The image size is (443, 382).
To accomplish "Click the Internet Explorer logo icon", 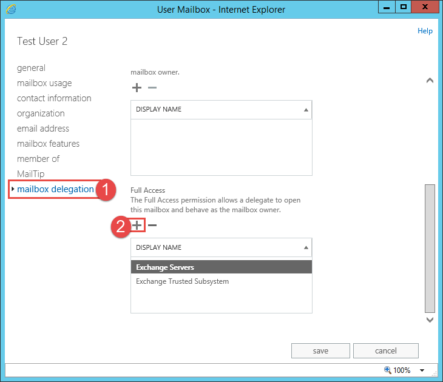I will point(11,9).
